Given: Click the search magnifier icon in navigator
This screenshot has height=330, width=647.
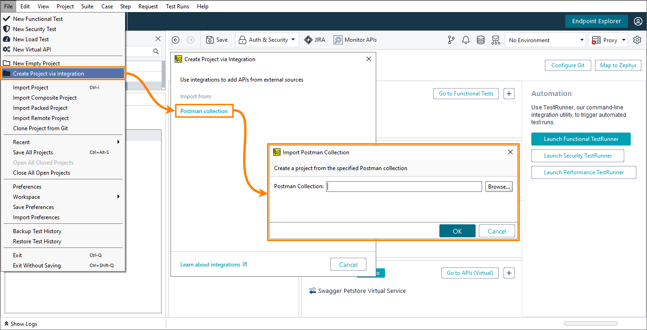Looking at the screenshot, I should 156,51.
